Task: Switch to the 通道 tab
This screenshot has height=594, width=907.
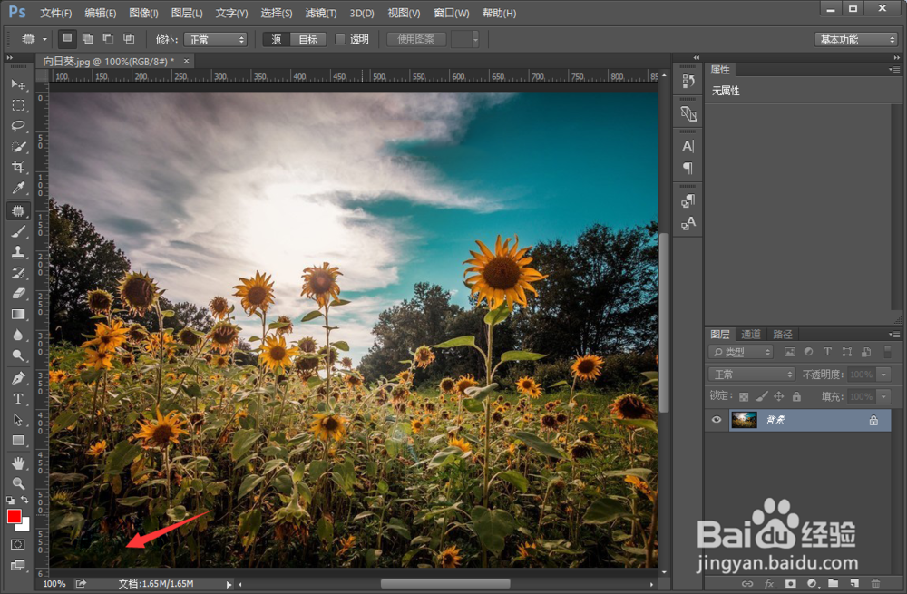Action: (x=751, y=335)
